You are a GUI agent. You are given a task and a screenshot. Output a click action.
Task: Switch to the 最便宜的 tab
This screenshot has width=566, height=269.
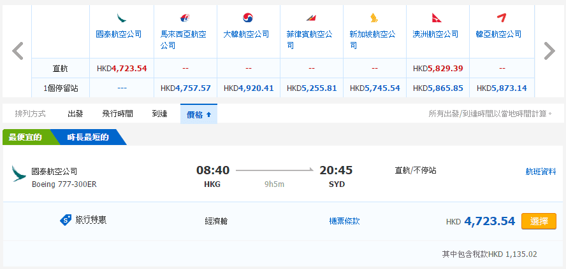pos(25,137)
